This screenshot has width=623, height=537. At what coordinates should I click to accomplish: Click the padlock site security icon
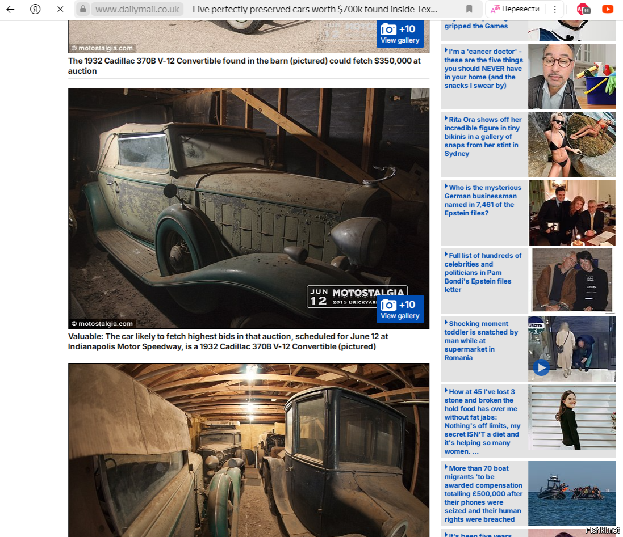tap(83, 9)
